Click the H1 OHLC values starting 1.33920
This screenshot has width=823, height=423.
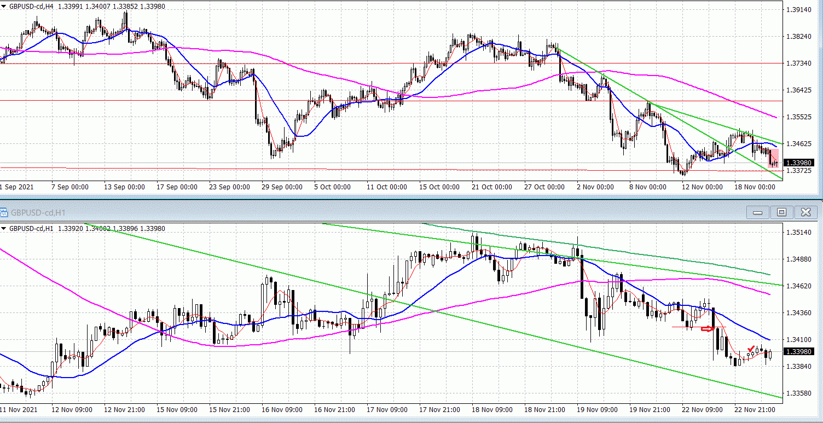[x=112, y=229]
